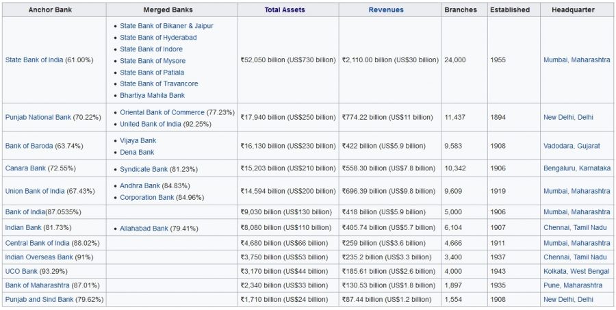This screenshot has height=310, width=616.
Task: Open Bank of Maharashtra link
Action: (x=38, y=285)
